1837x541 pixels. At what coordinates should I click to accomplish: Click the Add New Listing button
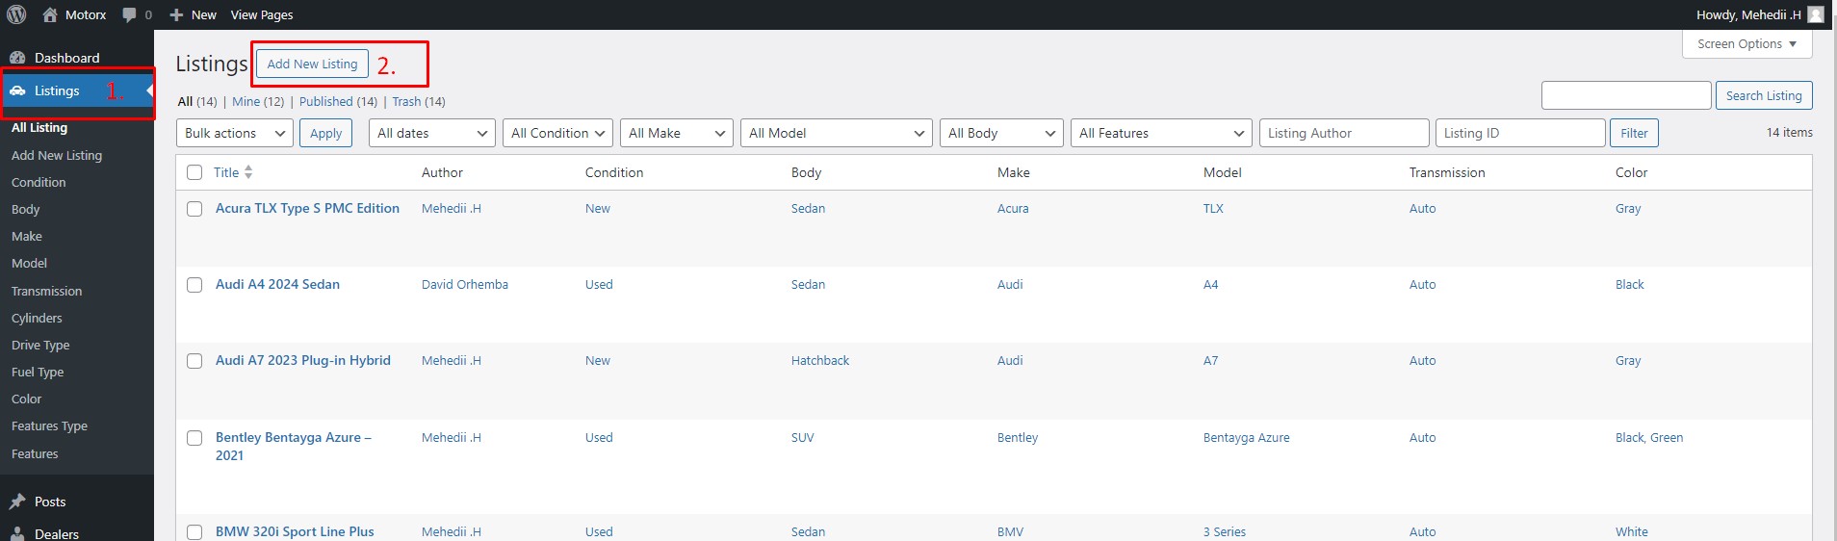[312, 64]
